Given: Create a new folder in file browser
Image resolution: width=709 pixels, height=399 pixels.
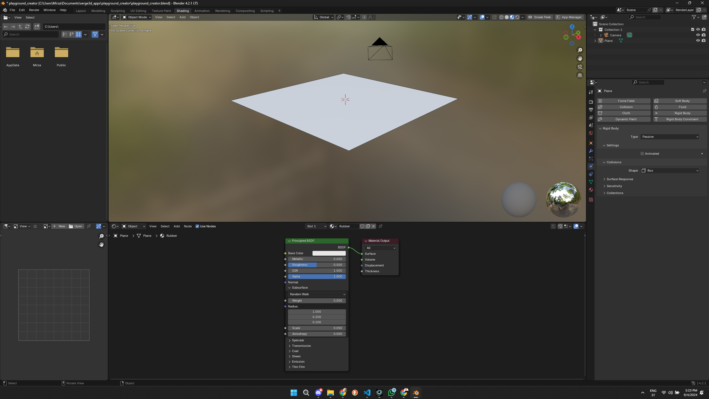Looking at the screenshot, I should 37,27.
